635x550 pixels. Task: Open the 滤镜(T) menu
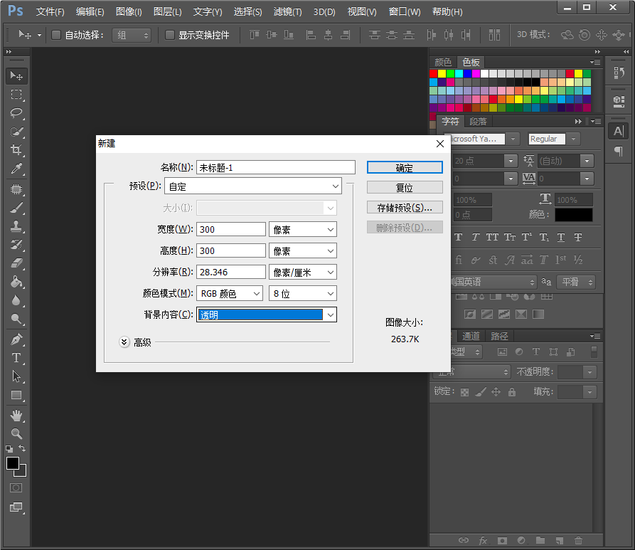(287, 12)
